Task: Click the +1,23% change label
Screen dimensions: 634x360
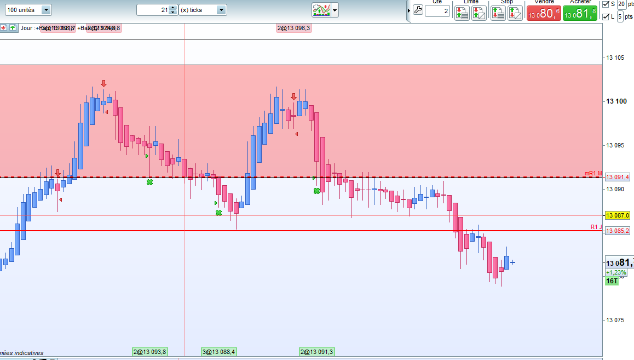Action: (616, 273)
